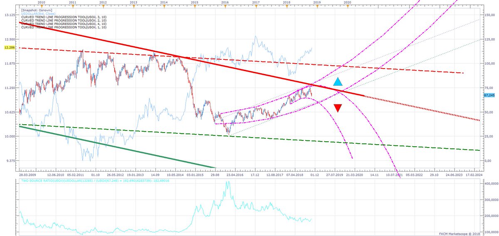
Task: Click the 2020 year marker triangle
Action: tap(348, 6)
